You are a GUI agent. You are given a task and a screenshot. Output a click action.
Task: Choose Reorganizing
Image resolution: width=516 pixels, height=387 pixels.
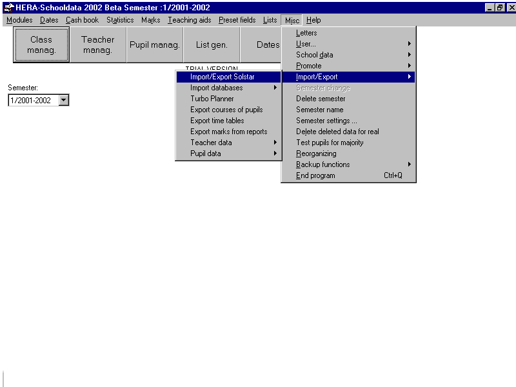point(348,154)
